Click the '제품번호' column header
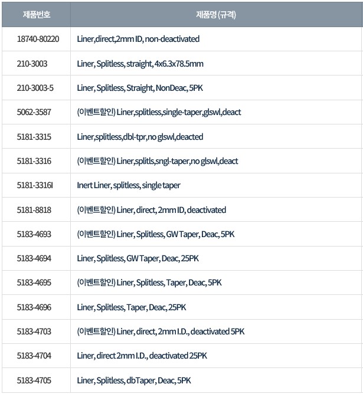363x394 pixels. [35, 14]
